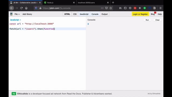Viewport: 172px width, 97px height.
Task: Open the File dropdown menu
Action: pyautogui.click(x=17, y=14)
